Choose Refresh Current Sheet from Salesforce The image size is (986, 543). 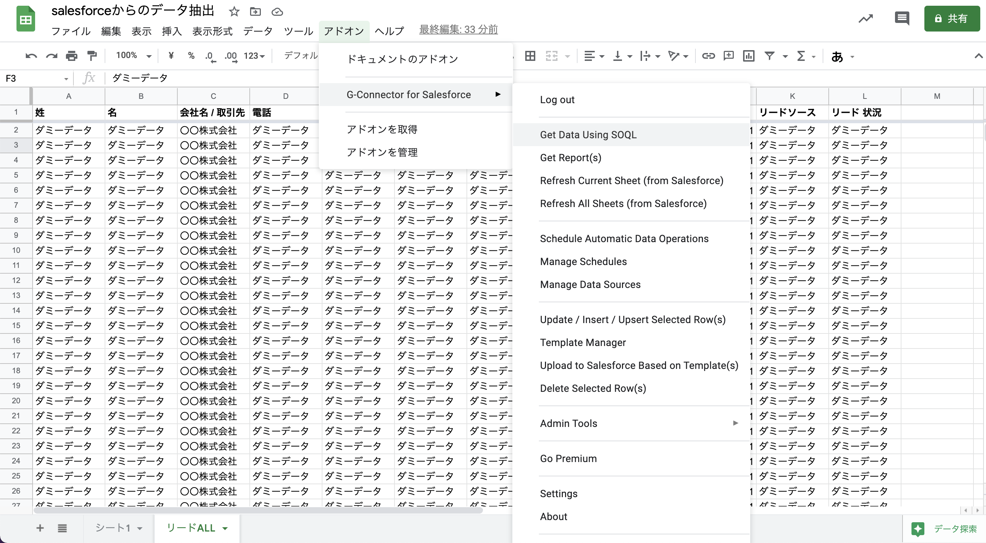tap(631, 181)
